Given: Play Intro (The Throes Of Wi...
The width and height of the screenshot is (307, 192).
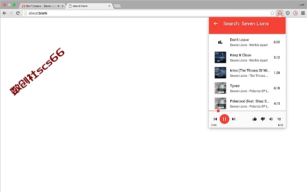Looking at the screenshot, I should (x=248, y=72).
